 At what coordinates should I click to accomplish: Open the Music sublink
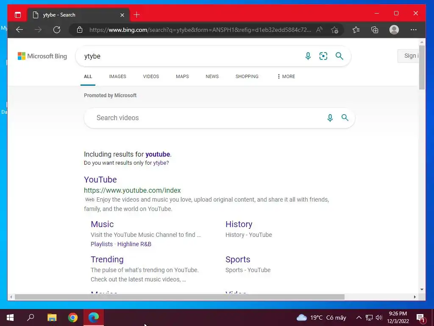click(x=102, y=224)
